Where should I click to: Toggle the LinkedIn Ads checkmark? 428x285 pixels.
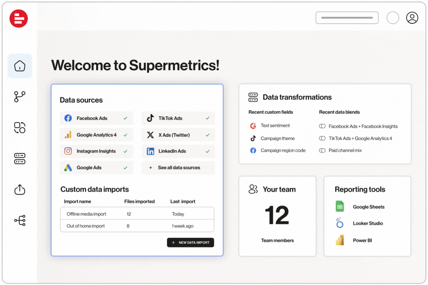207,151
